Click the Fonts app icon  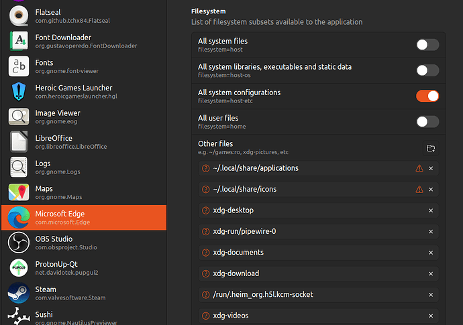pyautogui.click(x=19, y=66)
